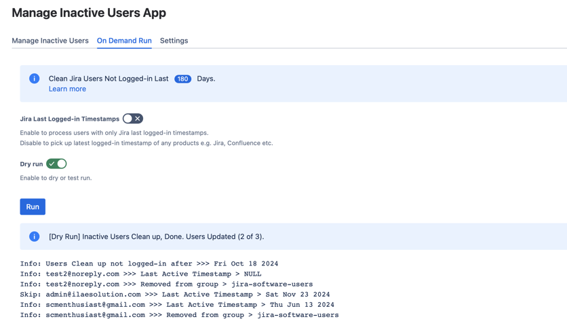Viewport: 567px width, 336px height.
Task: Click the info icon in Dry Run result banner
Action: click(x=35, y=236)
